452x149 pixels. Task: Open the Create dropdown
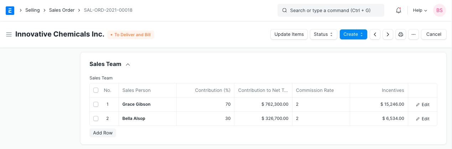[x=353, y=34]
